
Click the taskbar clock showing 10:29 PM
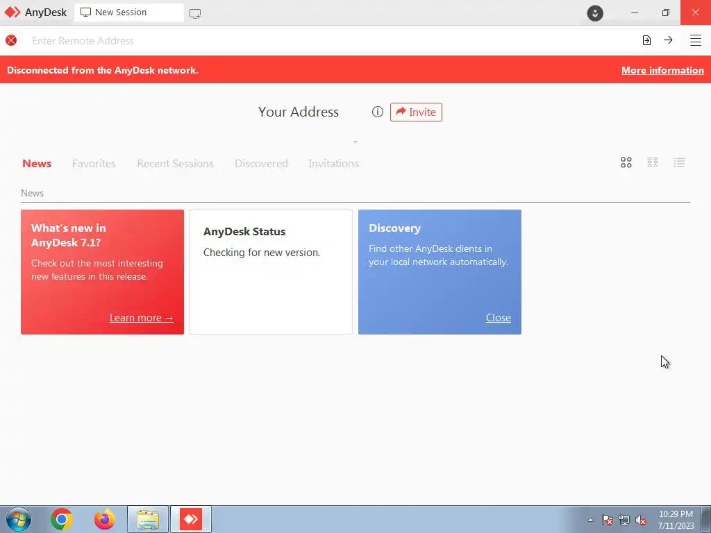coord(676,520)
